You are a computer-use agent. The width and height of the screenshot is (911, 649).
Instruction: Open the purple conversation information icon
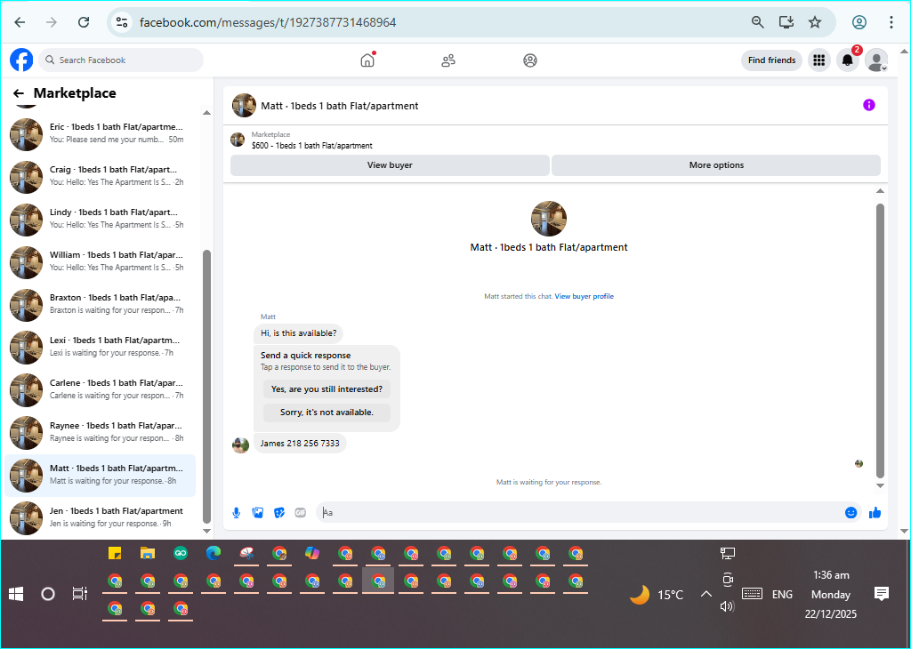pos(868,105)
